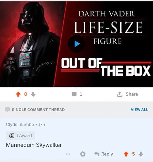Viewport: 153px width, 162px height.
Task: Play the Darth Vader Life-Size Figure video
Action: [x=76, y=44]
